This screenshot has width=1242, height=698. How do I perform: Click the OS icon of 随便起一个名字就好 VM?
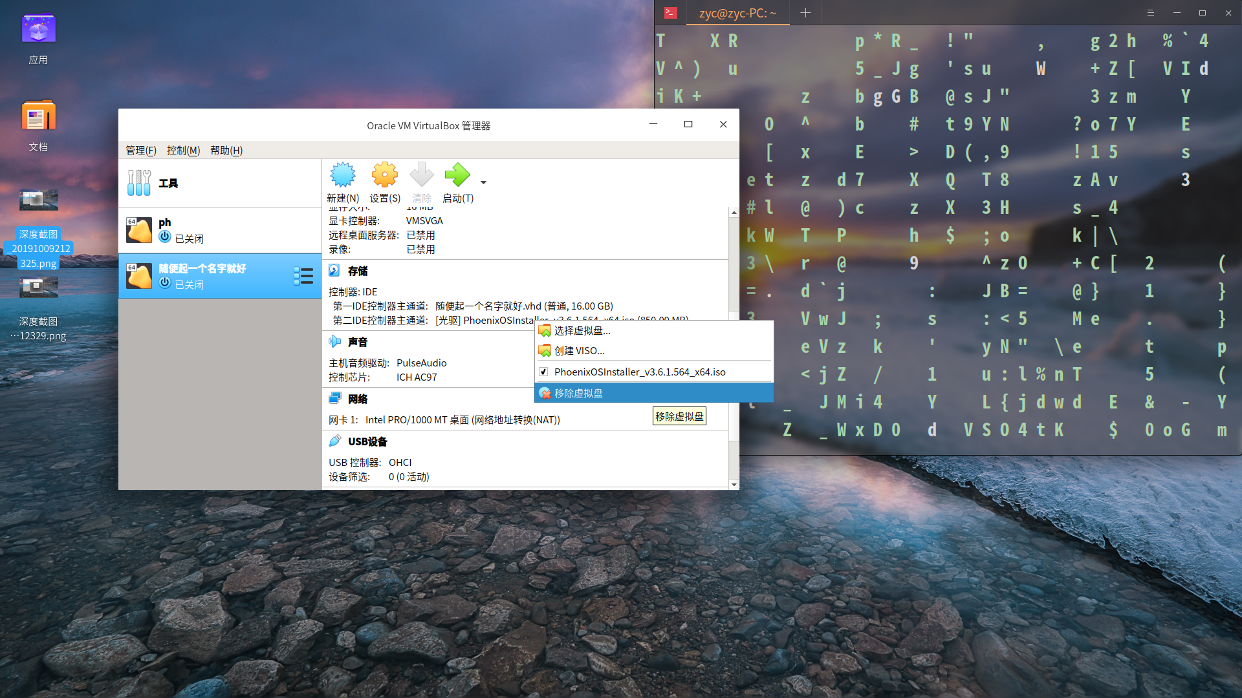point(139,276)
